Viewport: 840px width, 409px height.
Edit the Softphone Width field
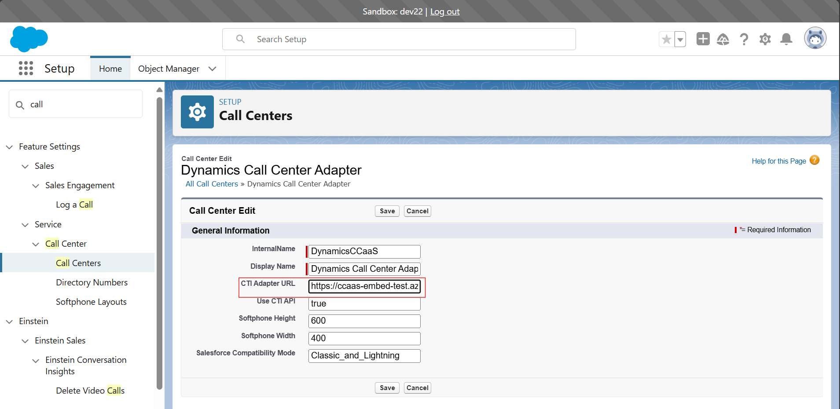tap(364, 339)
